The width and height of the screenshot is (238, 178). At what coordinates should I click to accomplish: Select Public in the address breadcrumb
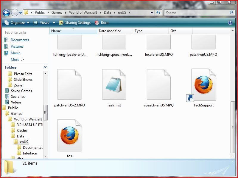40,13
